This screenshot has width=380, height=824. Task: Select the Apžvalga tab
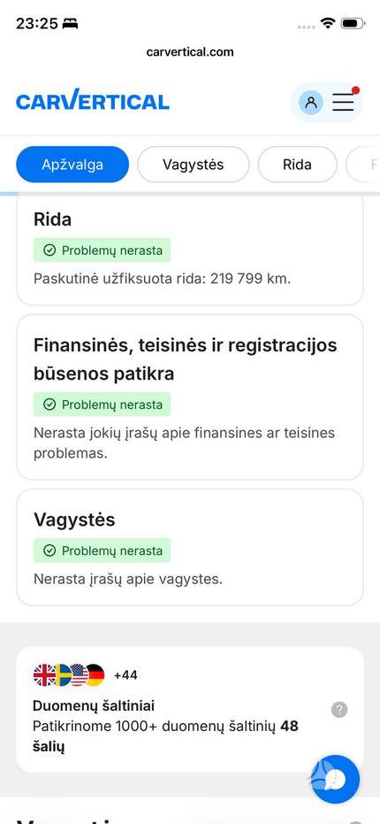(72, 165)
